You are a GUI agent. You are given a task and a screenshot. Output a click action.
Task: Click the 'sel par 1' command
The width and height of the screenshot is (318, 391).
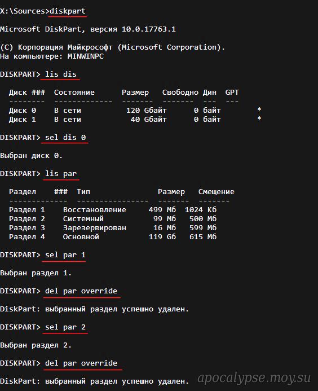[65, 255]
